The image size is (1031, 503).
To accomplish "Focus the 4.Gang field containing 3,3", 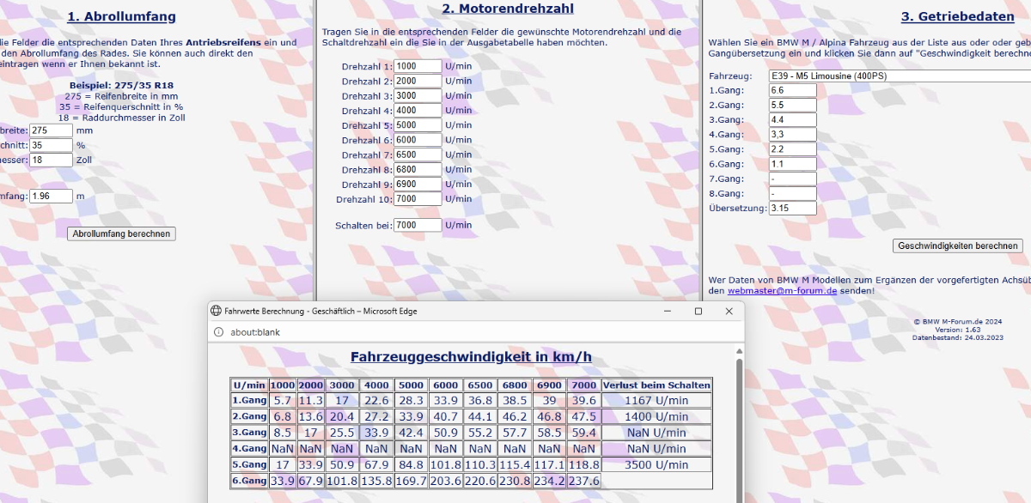I will click(792, 135).
